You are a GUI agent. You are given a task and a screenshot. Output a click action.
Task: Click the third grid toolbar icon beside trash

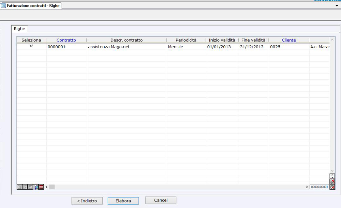coord(30,187)
